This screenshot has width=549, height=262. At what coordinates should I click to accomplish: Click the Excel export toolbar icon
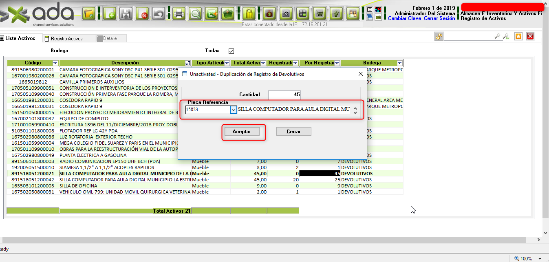pos(211,14)
